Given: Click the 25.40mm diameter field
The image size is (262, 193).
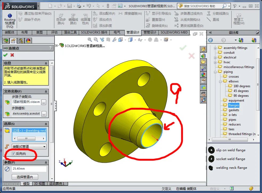Looking at the screenshot, I should coord(29,169).
